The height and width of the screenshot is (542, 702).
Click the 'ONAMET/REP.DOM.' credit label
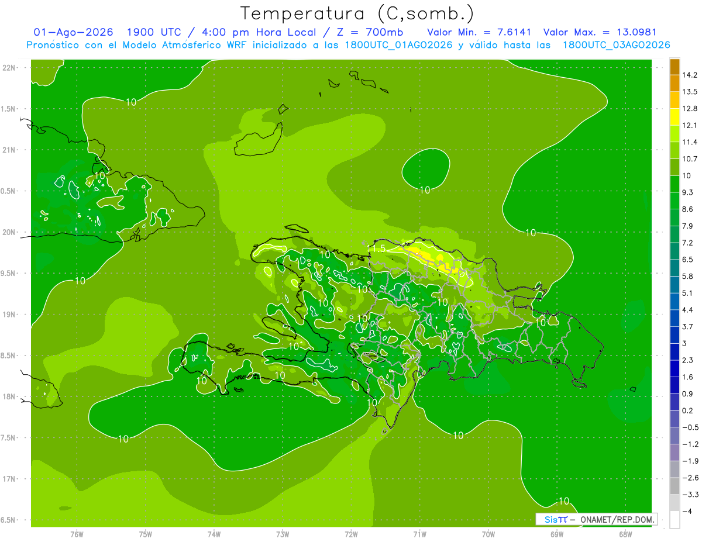[x=618, y=519]
